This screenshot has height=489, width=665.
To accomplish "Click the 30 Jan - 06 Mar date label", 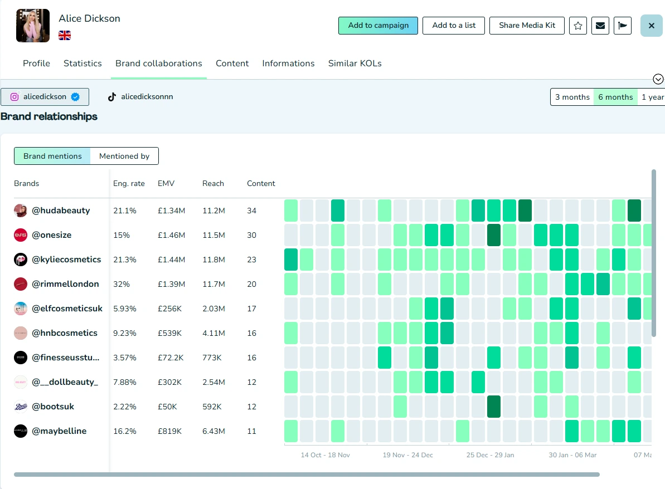I will pos(572,454).
